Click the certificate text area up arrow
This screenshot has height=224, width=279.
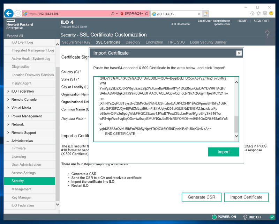(x=236, y=82)
